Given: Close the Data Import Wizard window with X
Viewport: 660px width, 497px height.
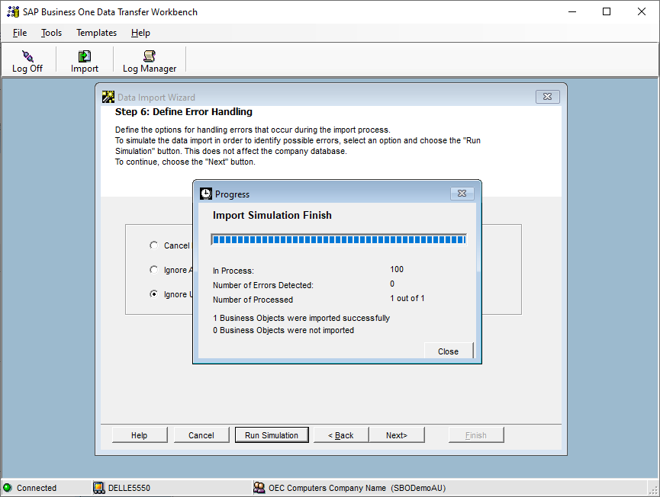Looking at the screenshot, I should (548, 97).
